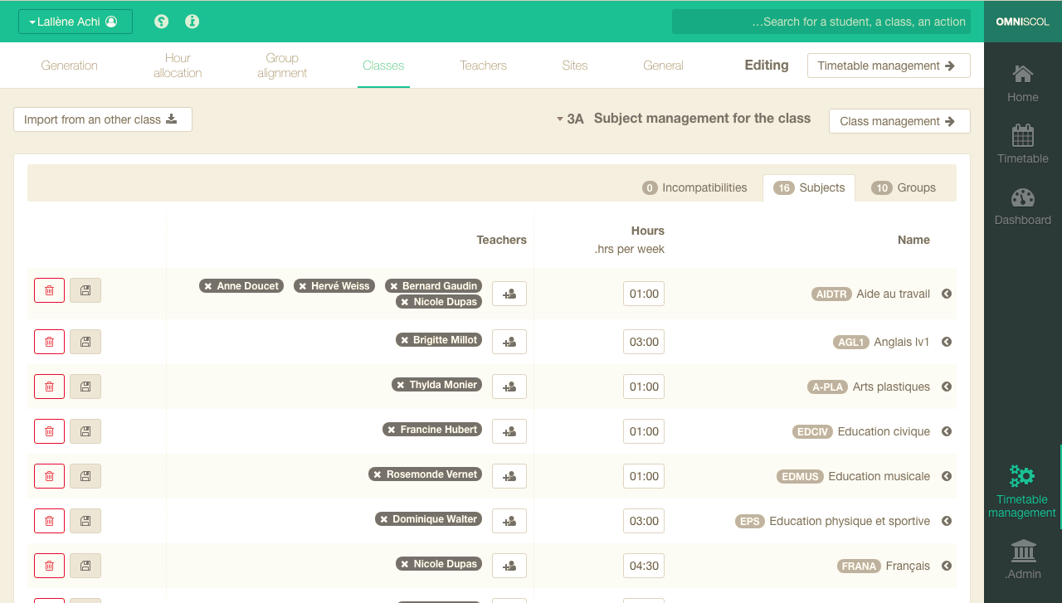This screenshot has width=1062, height=603.
Task: Add a teacher to Arts plastiques
Action: (509, 387)
